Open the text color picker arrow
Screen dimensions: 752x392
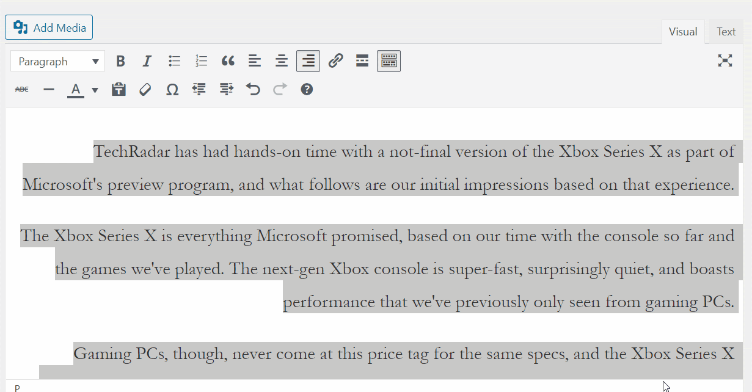coord(95,90)
